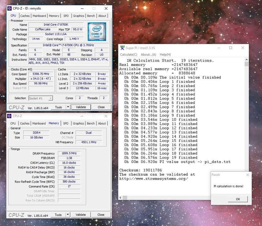Viewport: 262px width, 226px height.
Task: Open Graphics tab in top CPU-Z window
Action: pyautogui.click(x=78, y=16)
